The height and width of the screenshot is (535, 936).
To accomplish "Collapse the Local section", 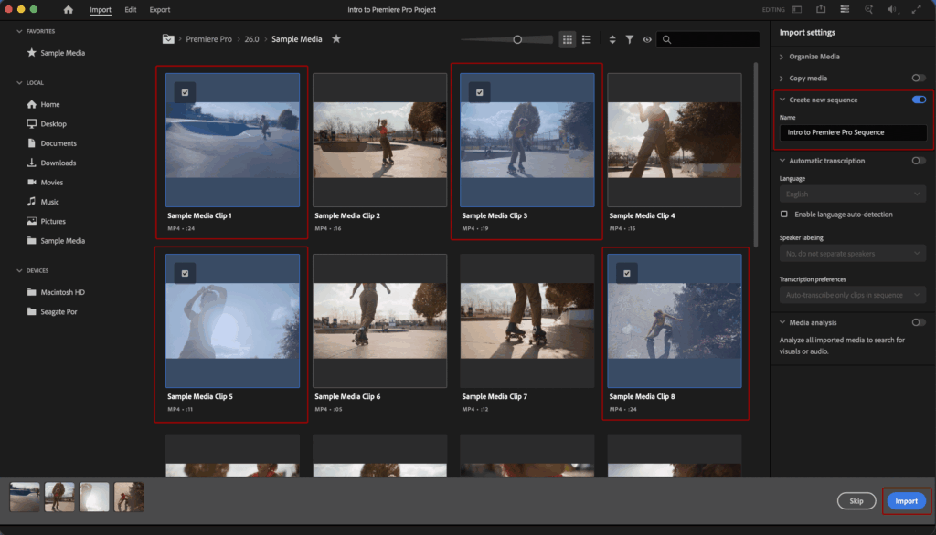I will (x=20, y=82).
